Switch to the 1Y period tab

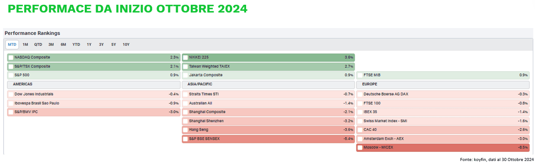click(89, 44)
